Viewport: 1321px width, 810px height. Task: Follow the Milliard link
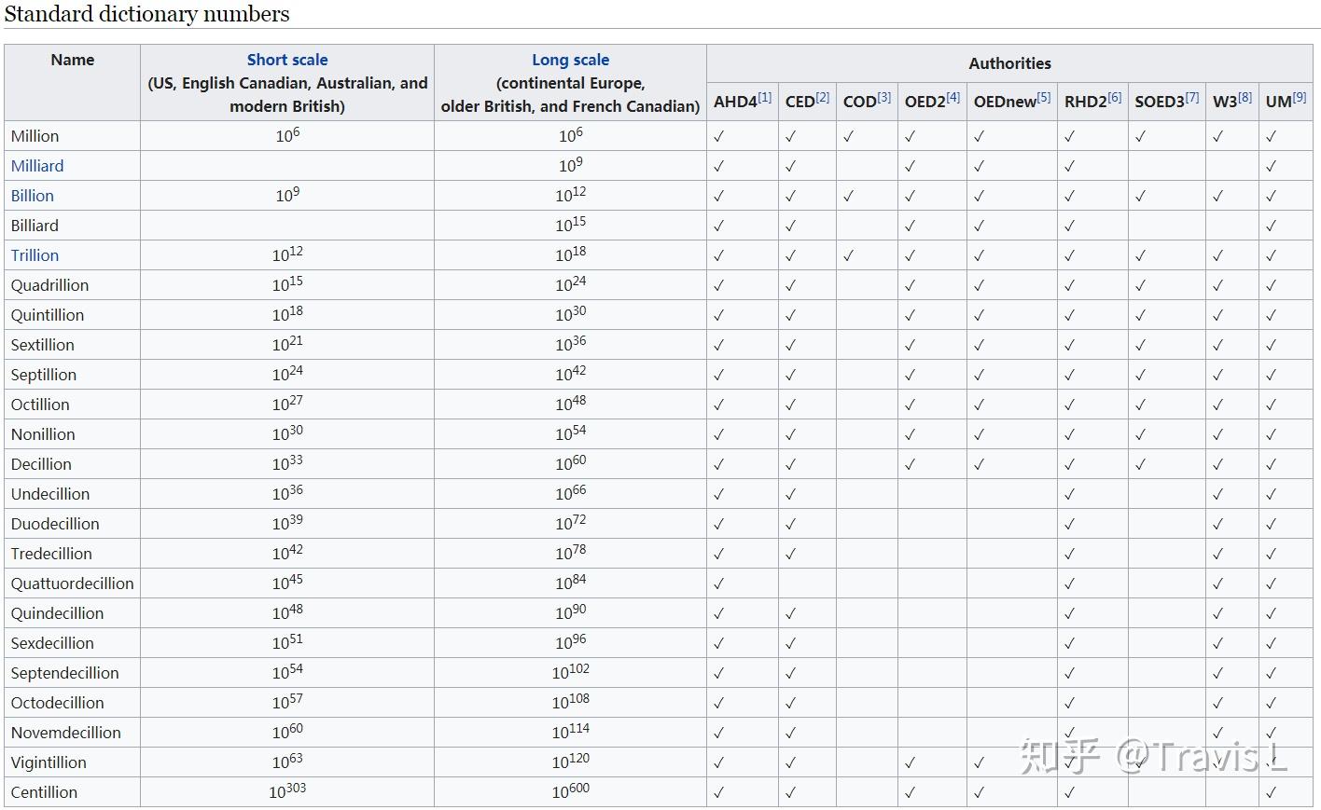coord(37,166)
